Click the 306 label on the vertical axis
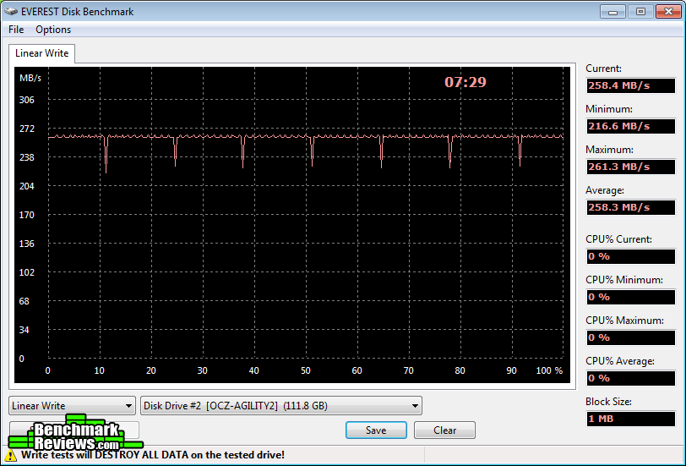The width and height of the screenshot is (686, 466). click(x=26, y=100)
